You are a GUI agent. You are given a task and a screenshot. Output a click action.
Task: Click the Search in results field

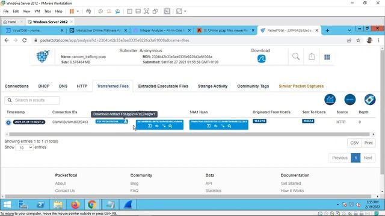pyautogui.click(x=32, y=100)
